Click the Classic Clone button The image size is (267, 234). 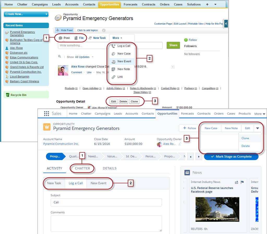pyautogui.click(x=134, y=101)
